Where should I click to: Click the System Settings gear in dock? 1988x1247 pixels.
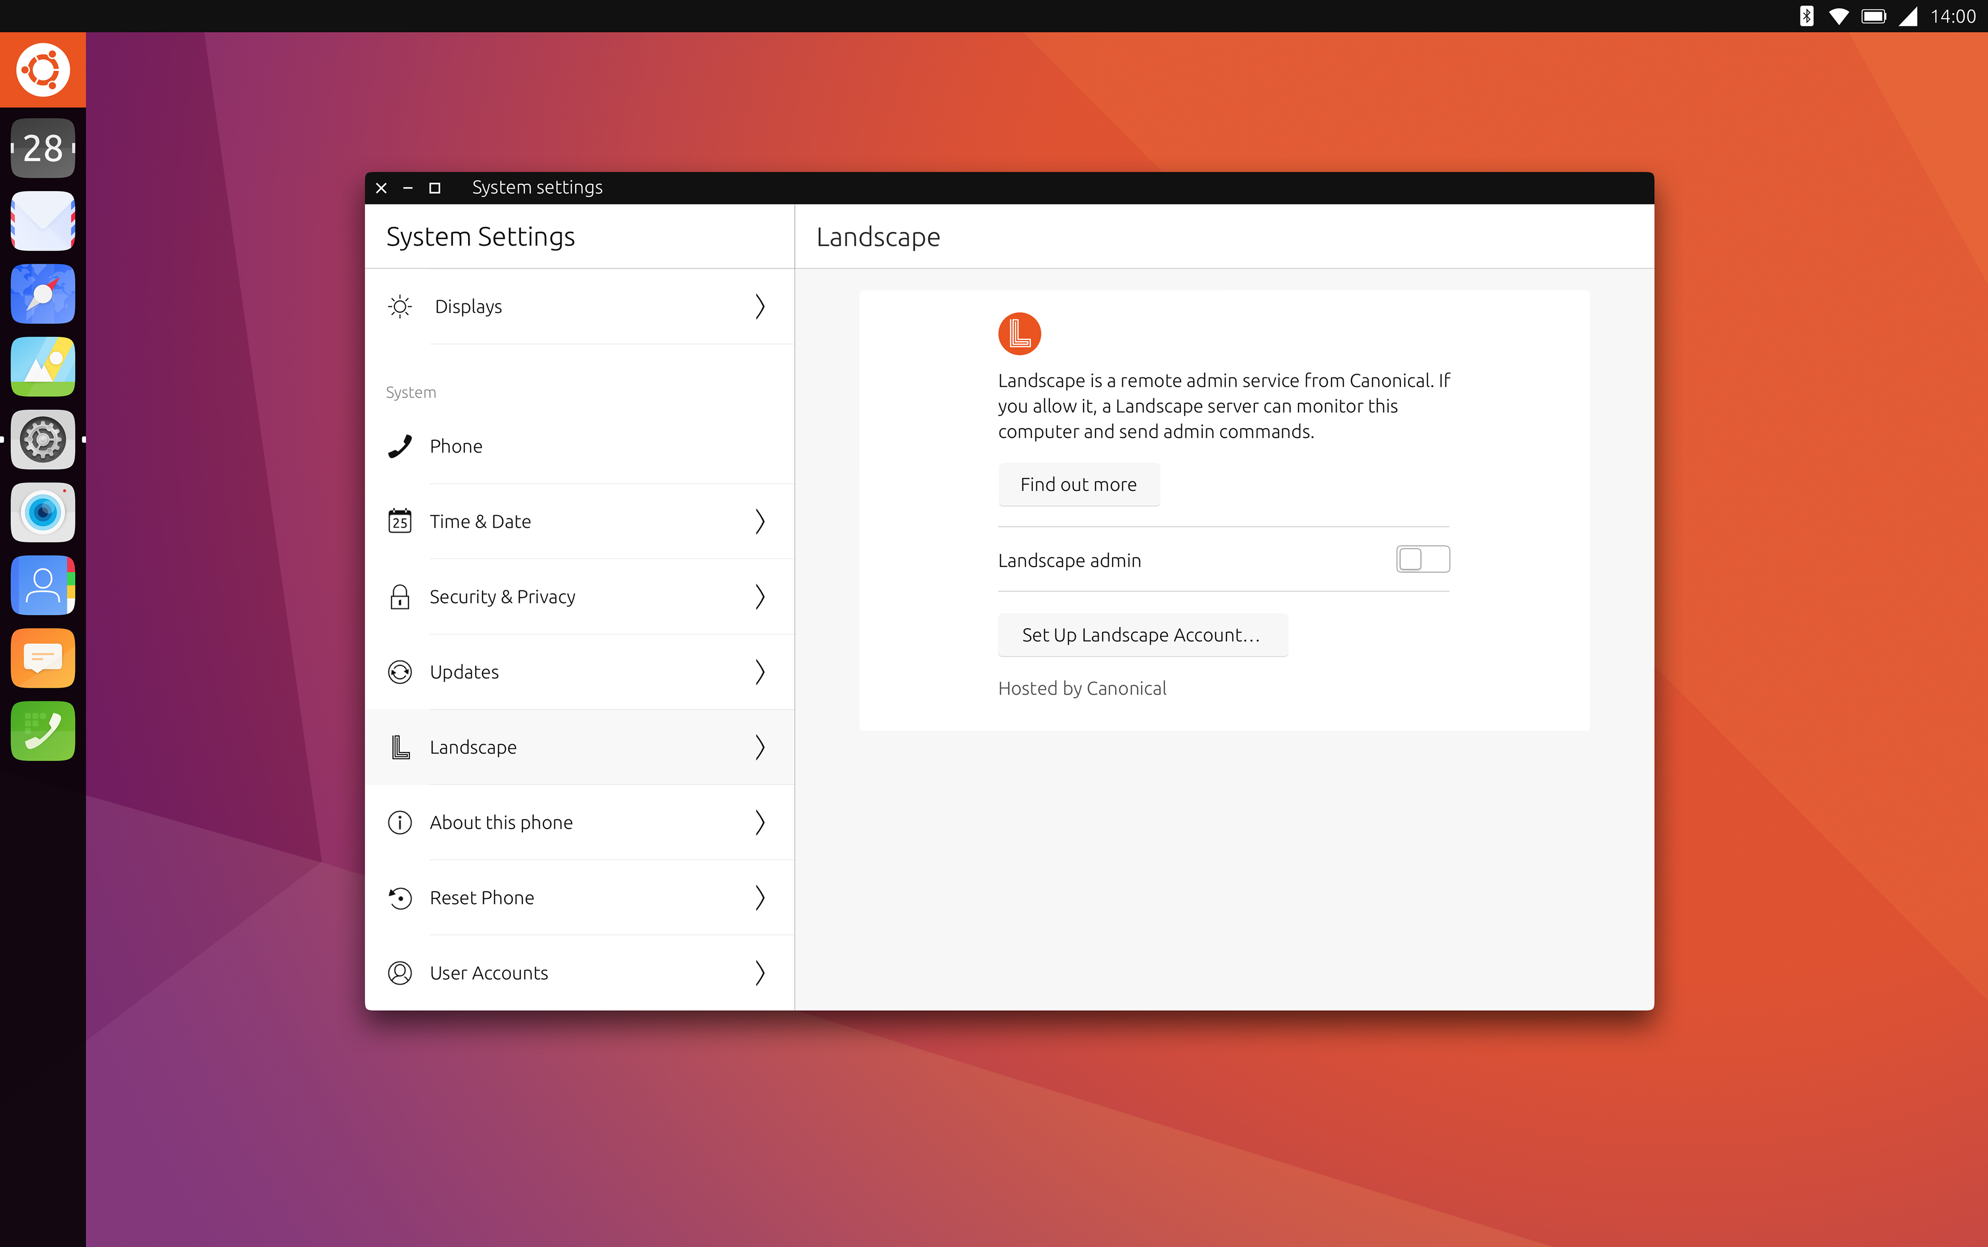[x=43, y=440]
